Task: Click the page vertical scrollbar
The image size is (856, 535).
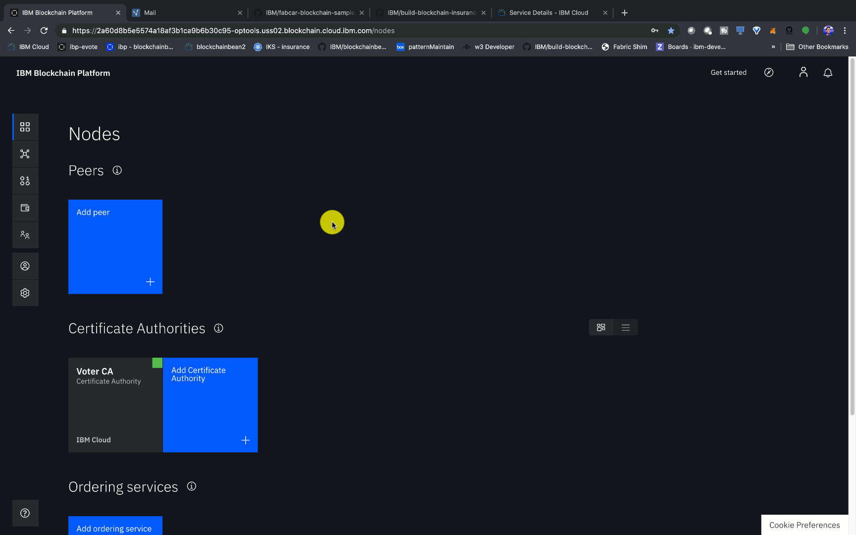Action: [852, 237]
